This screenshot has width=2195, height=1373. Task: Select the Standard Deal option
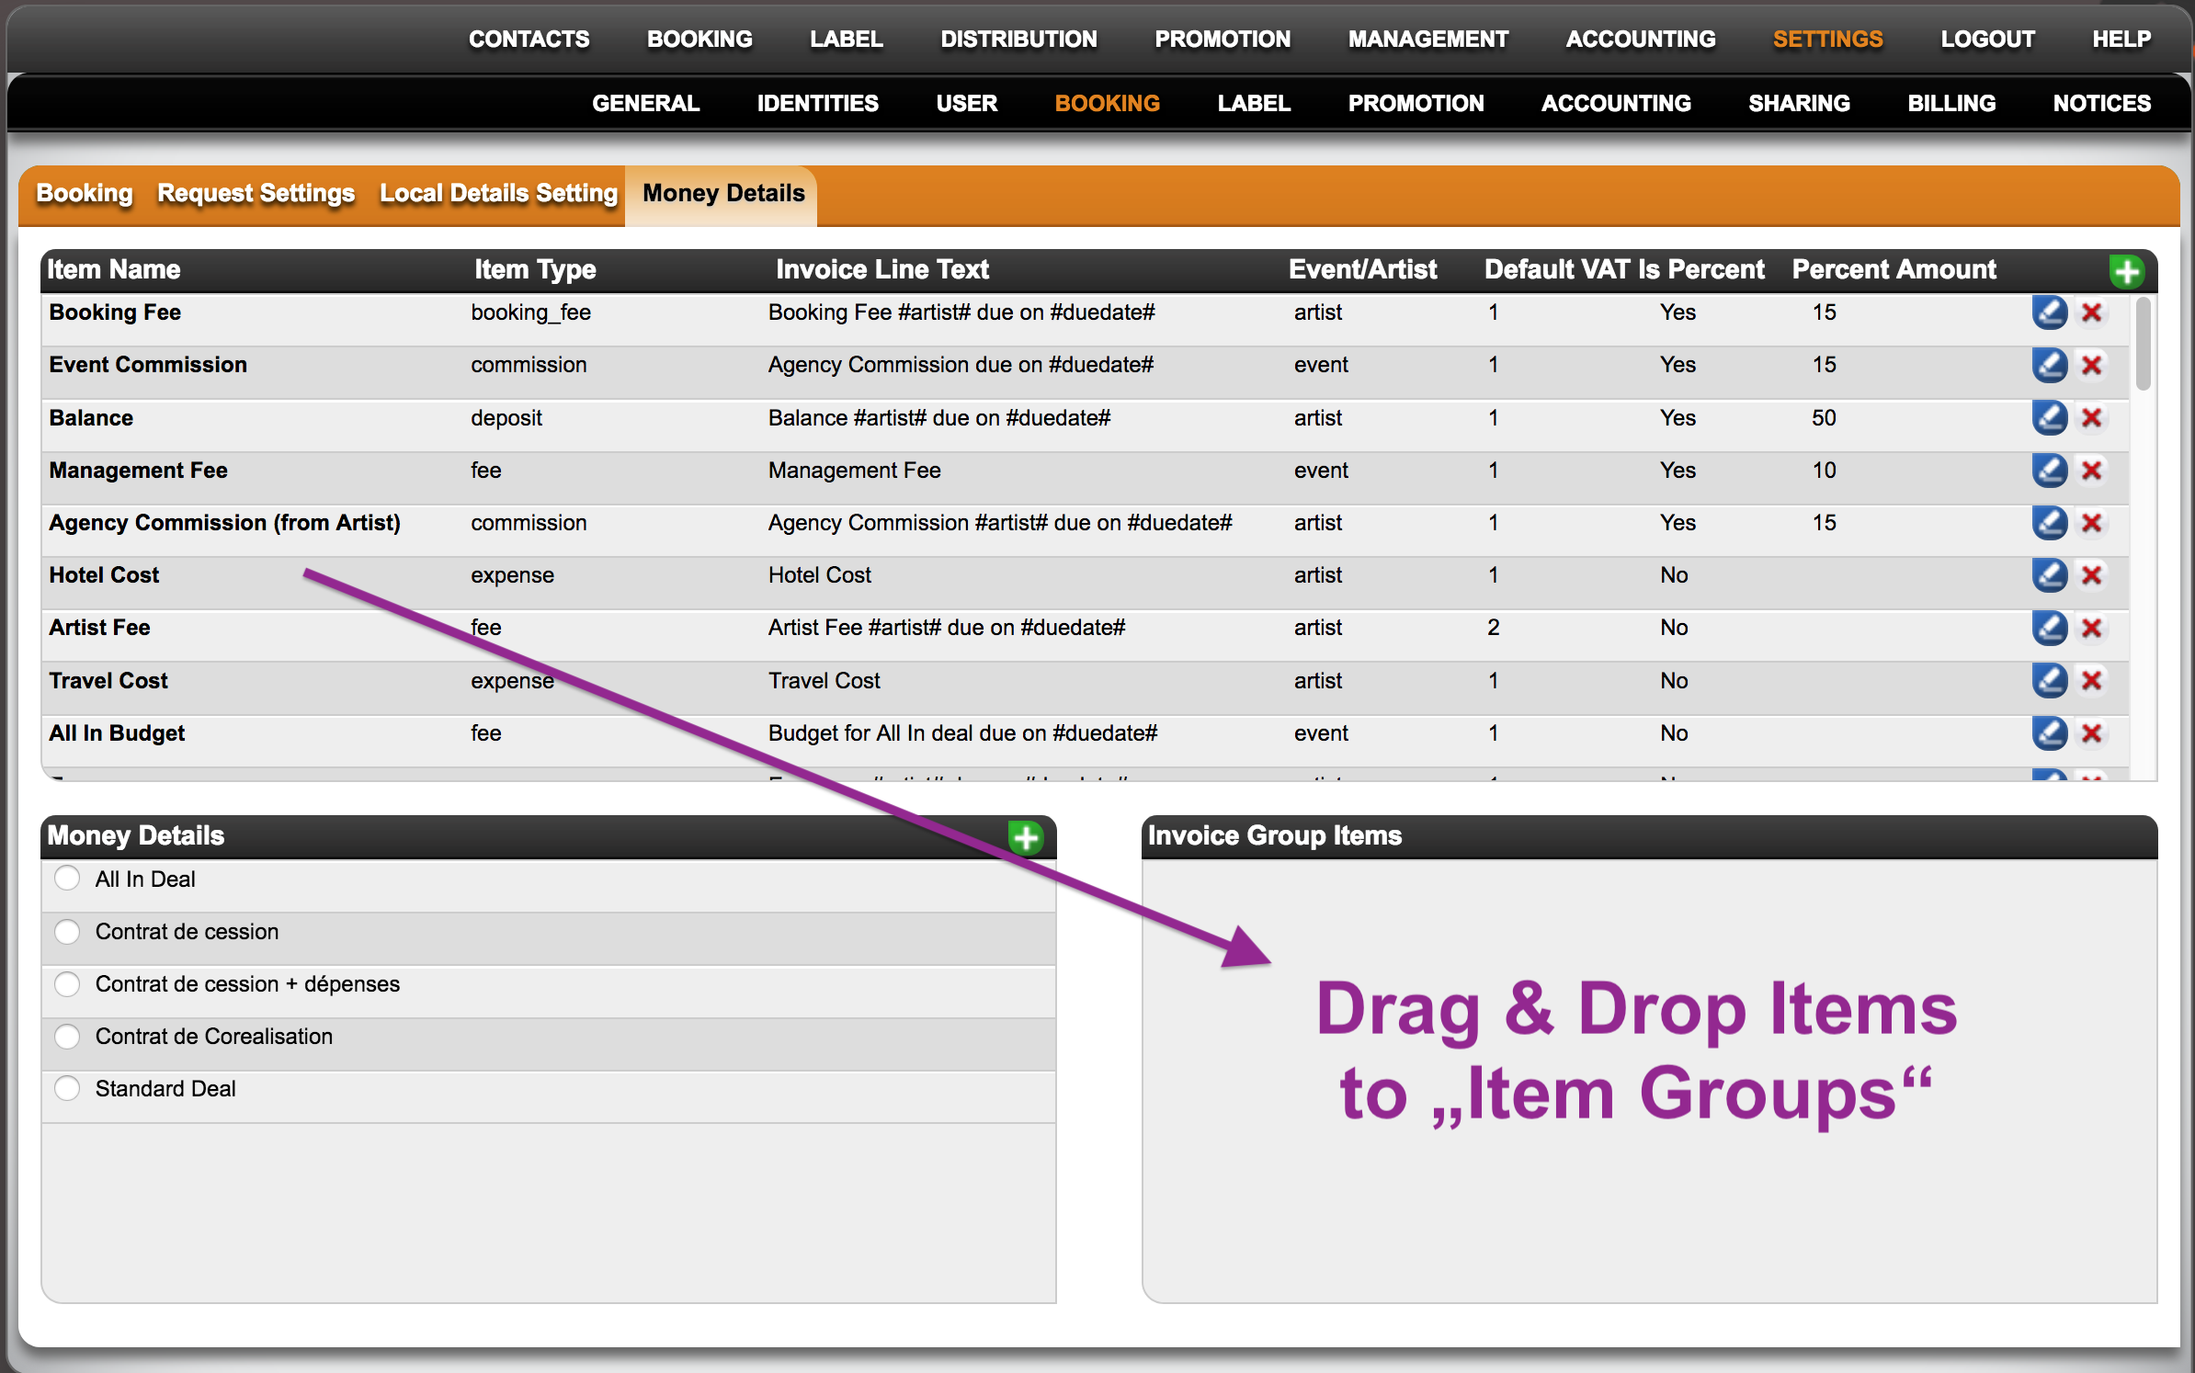tap(67, 1088)
